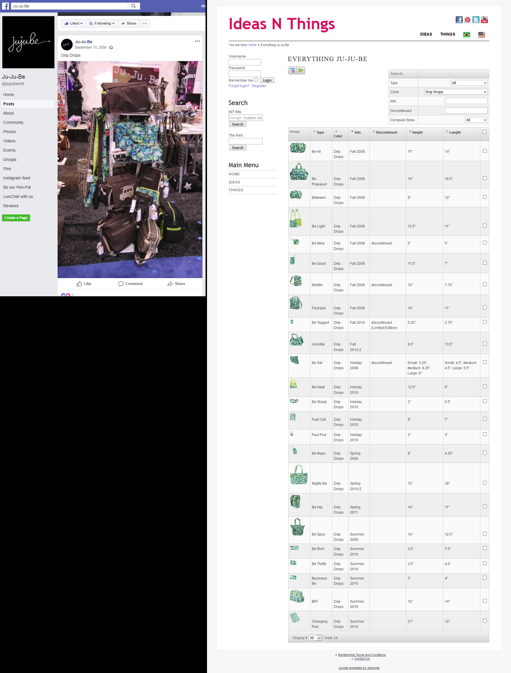The height and width of the screenshot is (673, 511).
Task: Open the Mighty Be bag thumbnail
Action: click(299, 474)
